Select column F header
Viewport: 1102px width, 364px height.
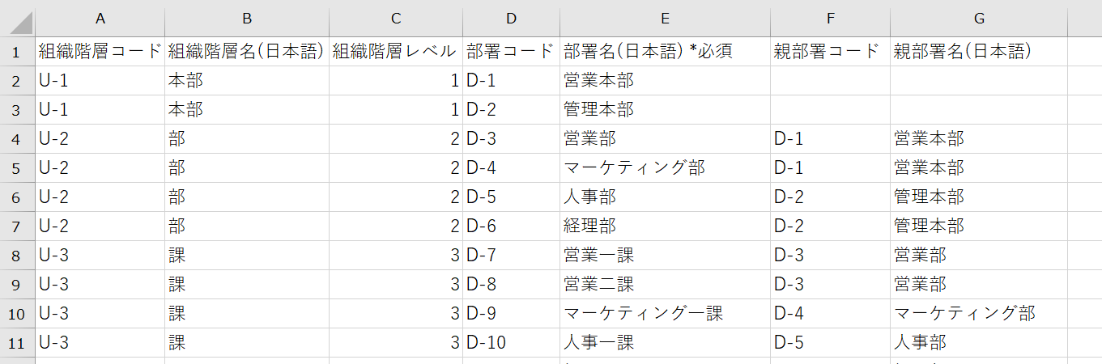pos(830,19)
